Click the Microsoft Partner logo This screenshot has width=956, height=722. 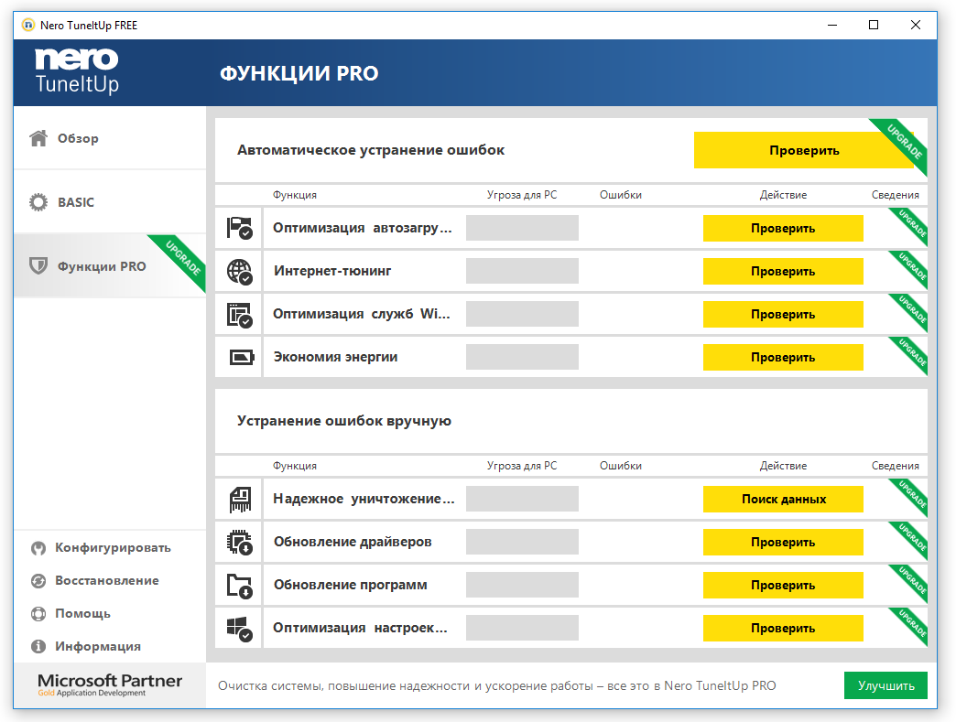(110, 684)
